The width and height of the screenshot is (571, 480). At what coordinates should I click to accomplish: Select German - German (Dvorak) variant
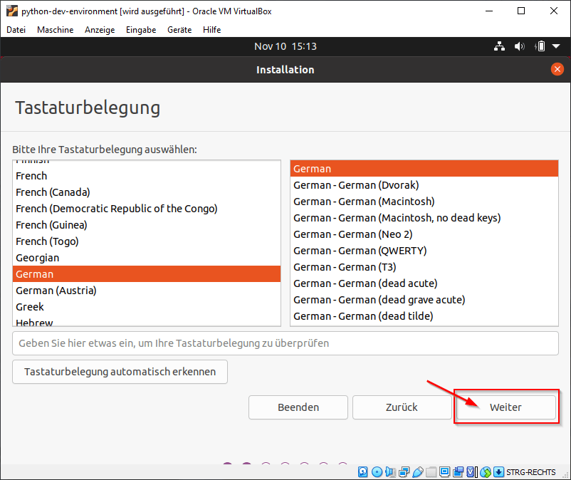(x=357, y=185)
